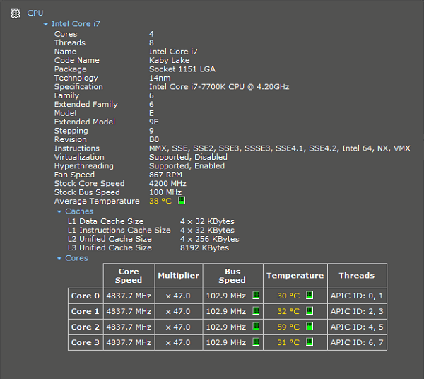The width and height of the screenshot is (424, 379).
Task: Collapse the Caches section arrow
Action: tap(59, 211)
